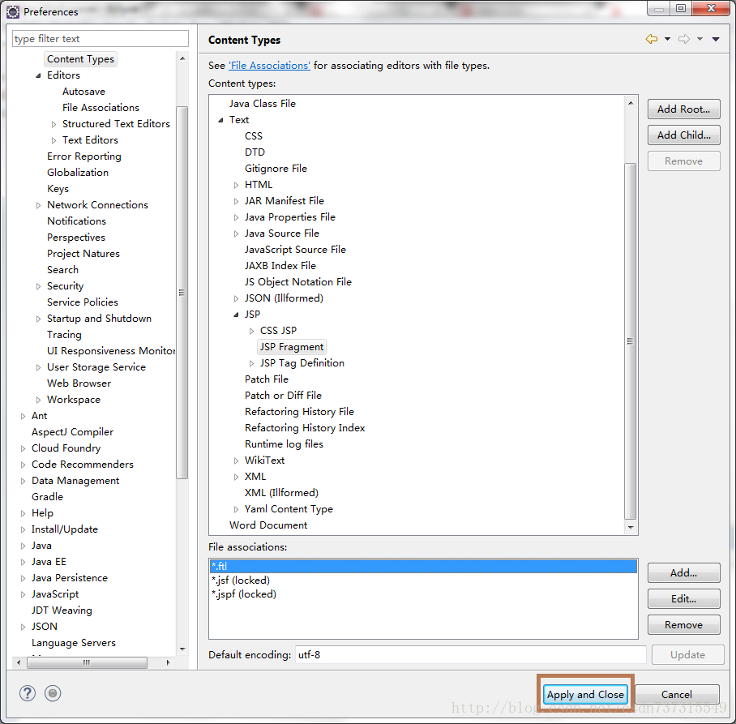Click the Default encoding utf-8 field

(x=470, y=654)
